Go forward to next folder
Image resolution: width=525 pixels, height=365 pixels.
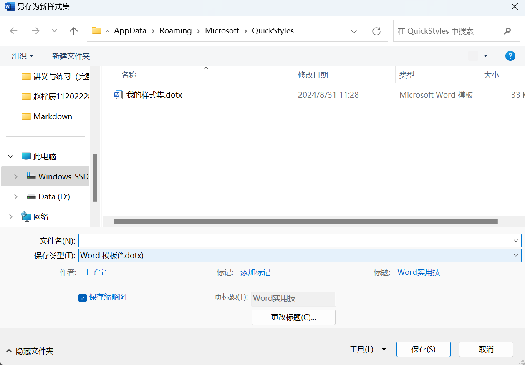[x=35, y=31]
